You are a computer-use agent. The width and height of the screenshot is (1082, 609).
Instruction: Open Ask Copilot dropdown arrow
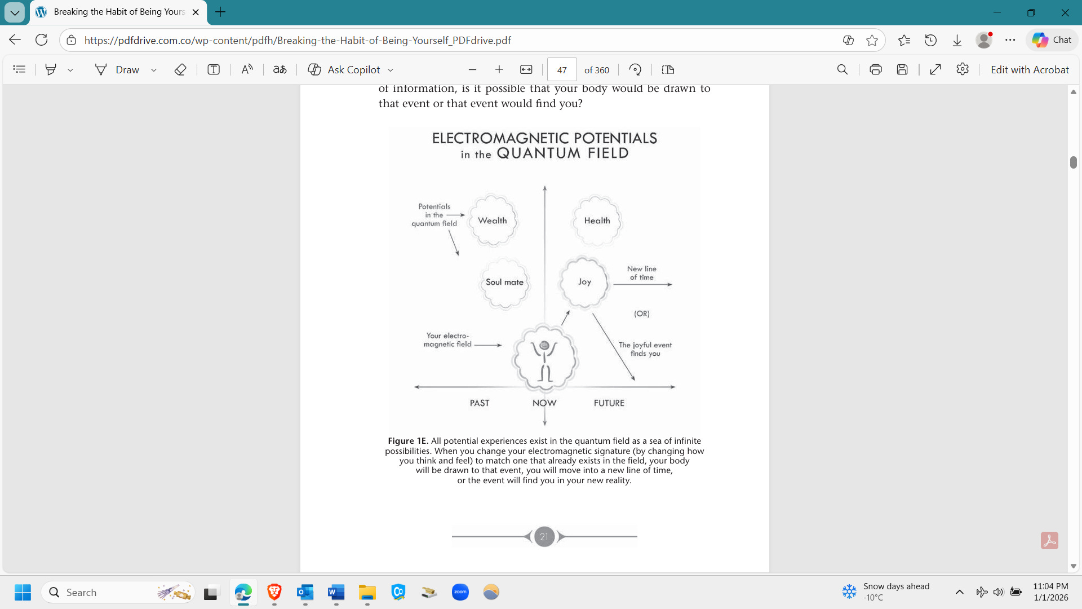tap(391, 70)
